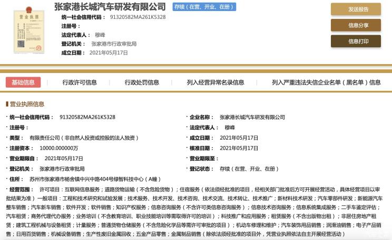Click the 存续（在营、开业、在册）status badge in header
This screenshot has width=392, height=240.
pyautogui.click(x=204, y=7)
